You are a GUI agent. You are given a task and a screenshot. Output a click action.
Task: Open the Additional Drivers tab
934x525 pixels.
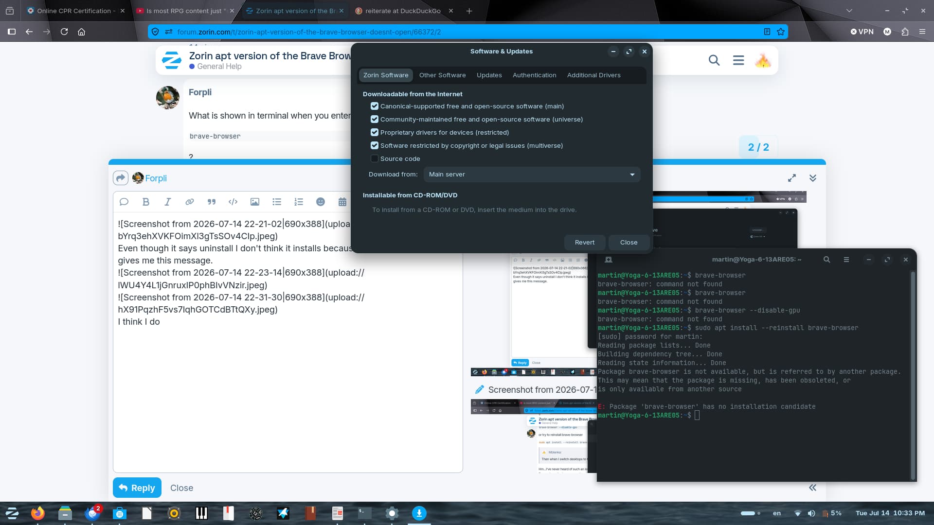(593, 75)
